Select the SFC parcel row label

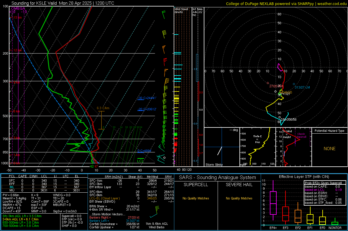click(12, 181)
